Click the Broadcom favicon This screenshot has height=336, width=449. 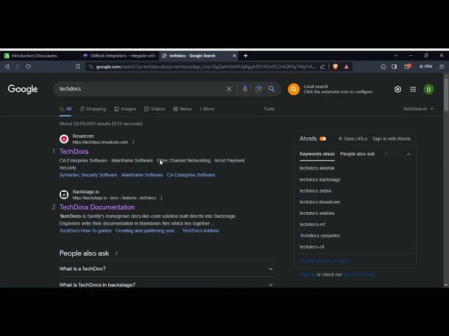click(x=64, y=139)
